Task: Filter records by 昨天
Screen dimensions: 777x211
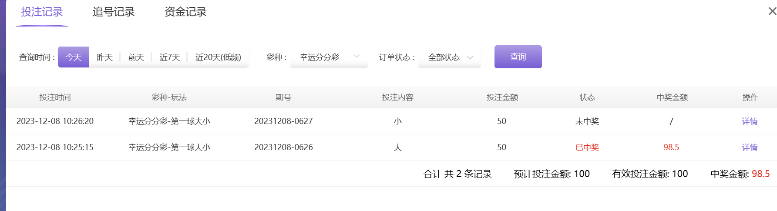Action: [x=105, y=57]
